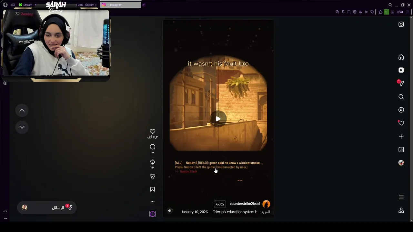
Task: Open the Explore compass icon
Action: tap(401, 110)
